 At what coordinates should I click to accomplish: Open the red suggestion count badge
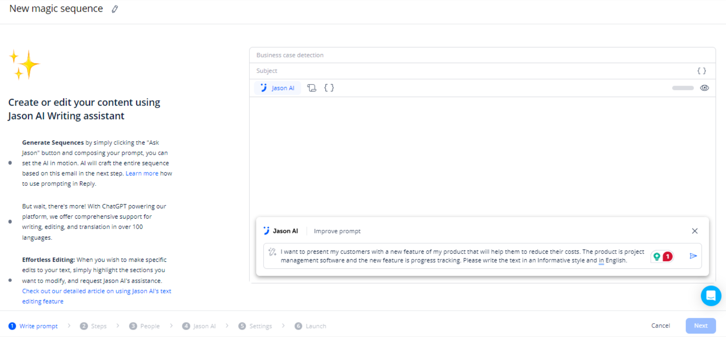[668, 257]
